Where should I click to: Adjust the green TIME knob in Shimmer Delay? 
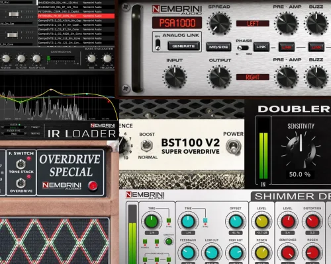pos(152,222)
